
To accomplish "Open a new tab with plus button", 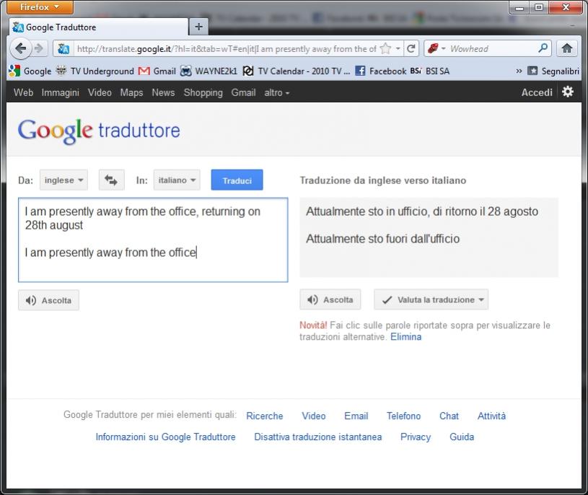I will [x=198, y=27].
